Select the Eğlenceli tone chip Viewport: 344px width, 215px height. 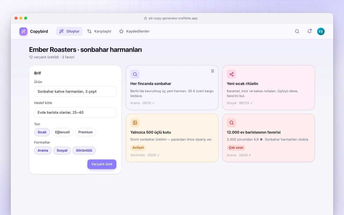click(x=62, y=132)
